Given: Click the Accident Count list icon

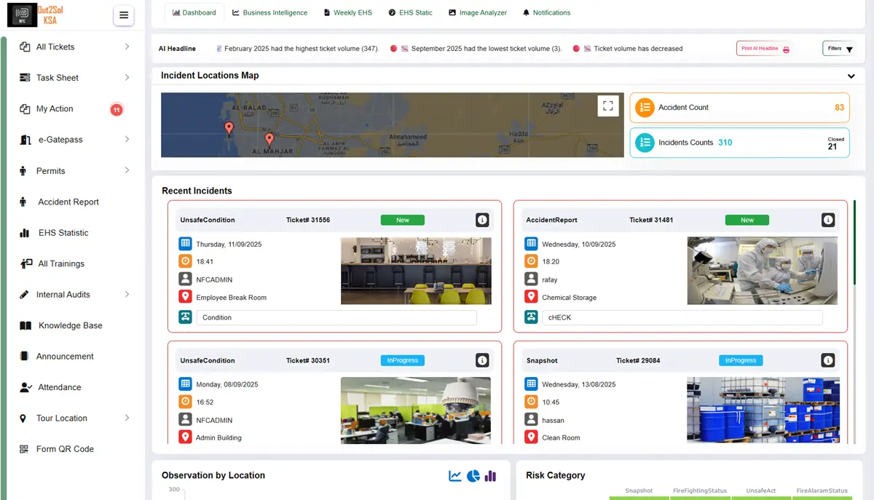Looking at the screenshot, I should coord(645,108).
